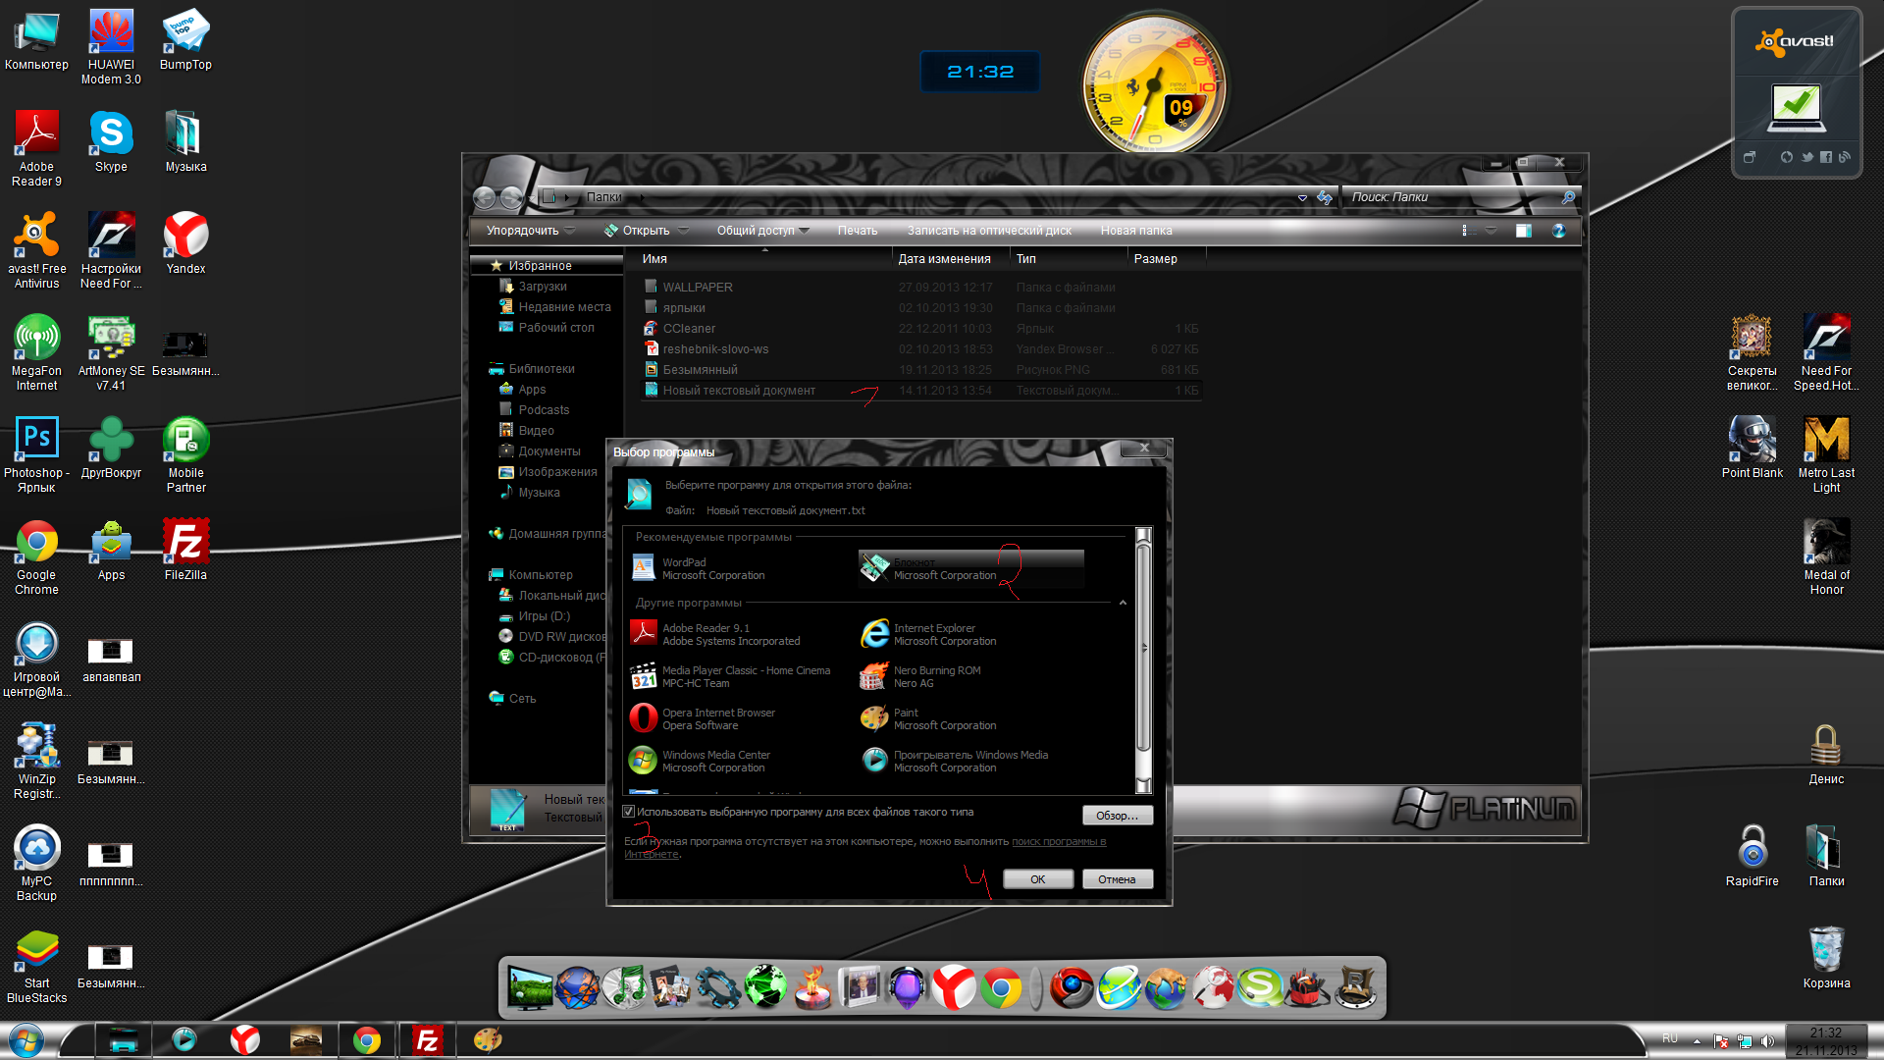Open BumpTop desktop shortcut

point(185,40)
